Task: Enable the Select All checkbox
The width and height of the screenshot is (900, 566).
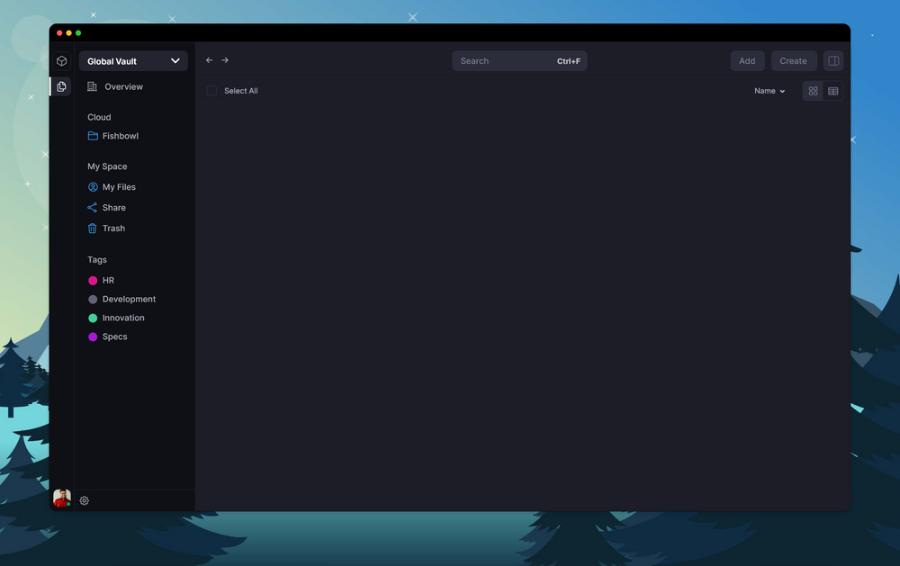Action: [x=211, y=91]
